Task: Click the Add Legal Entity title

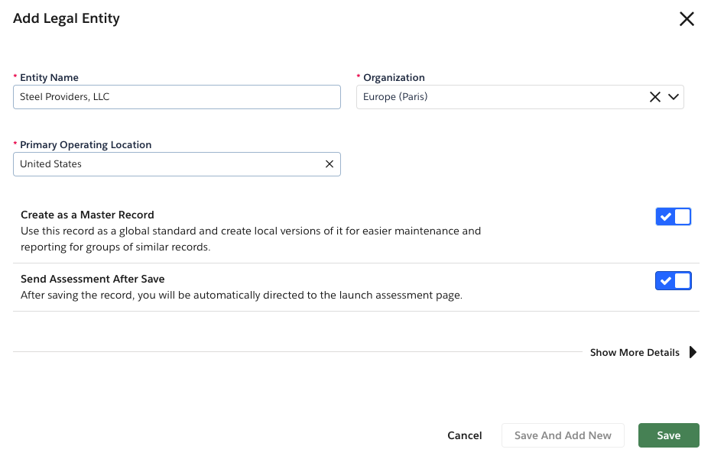Action: pyautogui.click(x=66, y=18)
